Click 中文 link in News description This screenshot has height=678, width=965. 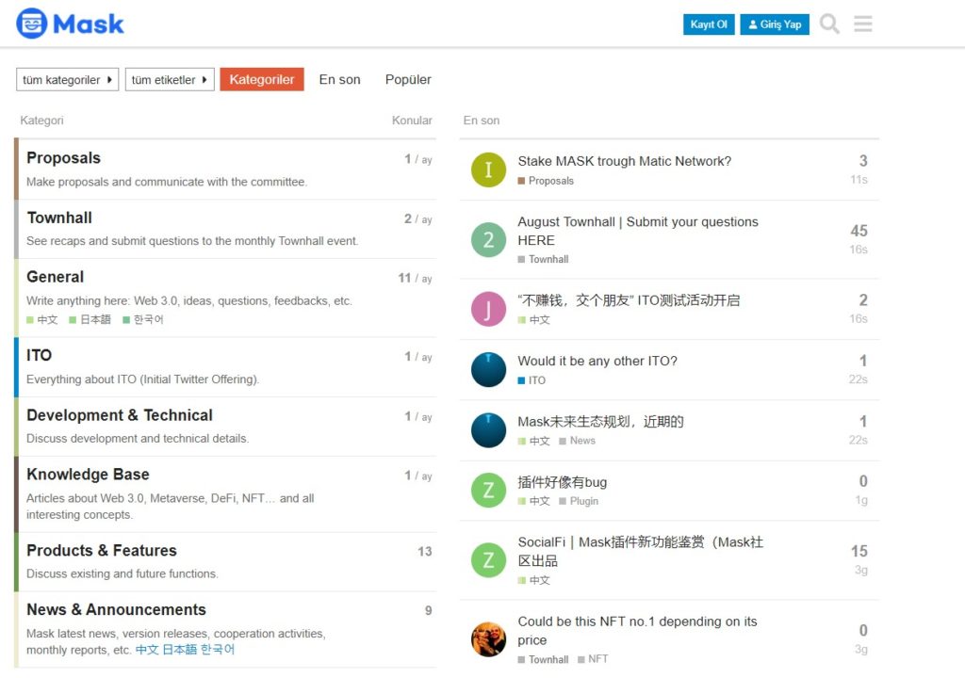tap(147, 650)
